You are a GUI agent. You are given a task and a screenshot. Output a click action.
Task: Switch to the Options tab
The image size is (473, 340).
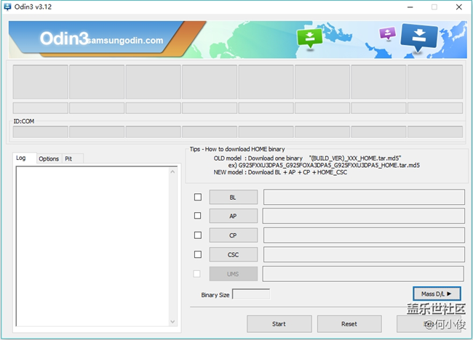point(49,158)
